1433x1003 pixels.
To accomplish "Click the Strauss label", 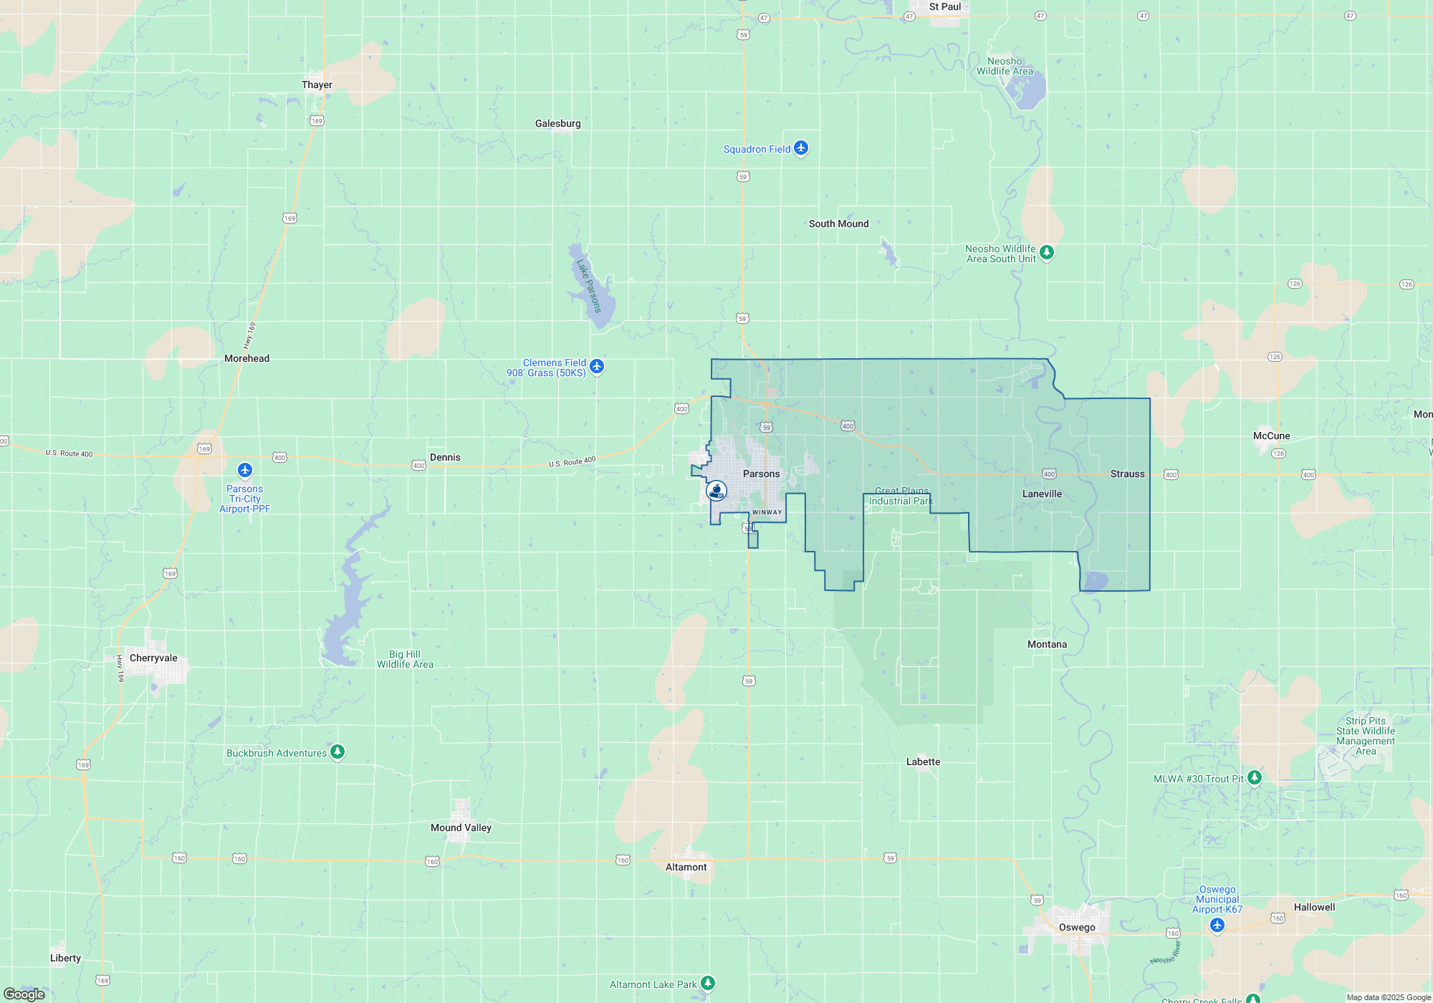I will [x=1127, y=474].
